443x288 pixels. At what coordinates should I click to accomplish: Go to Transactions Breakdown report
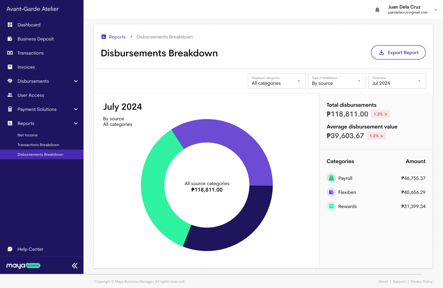pyautogui.click(x=38, y=145)
